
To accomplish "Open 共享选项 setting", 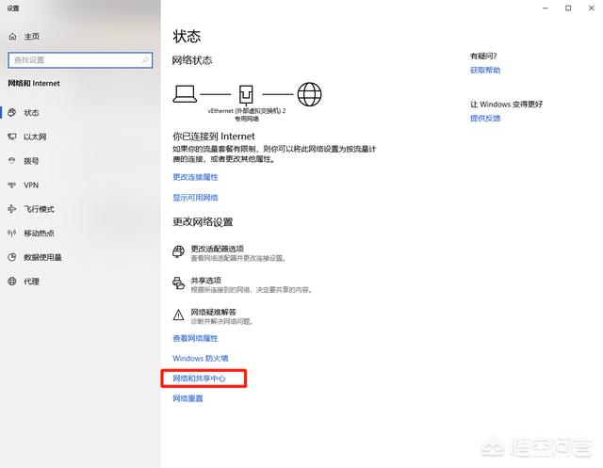I will 242,284.
